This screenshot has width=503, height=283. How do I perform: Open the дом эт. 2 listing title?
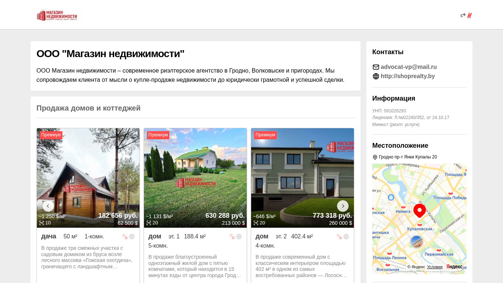(262, 236)
